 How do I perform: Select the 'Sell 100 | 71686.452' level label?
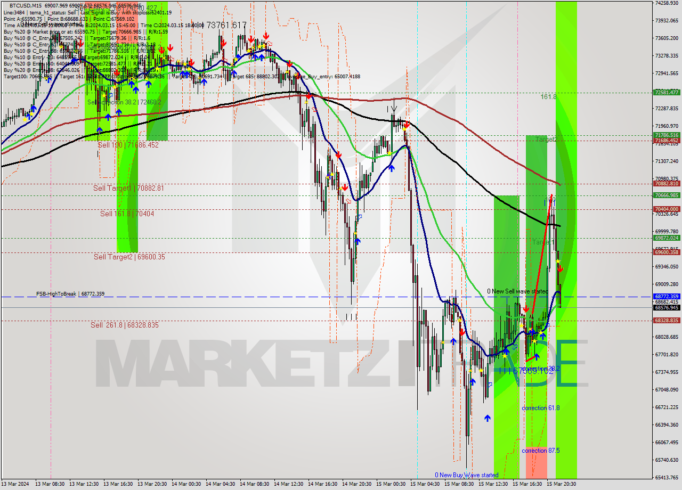tap(128, 145)
